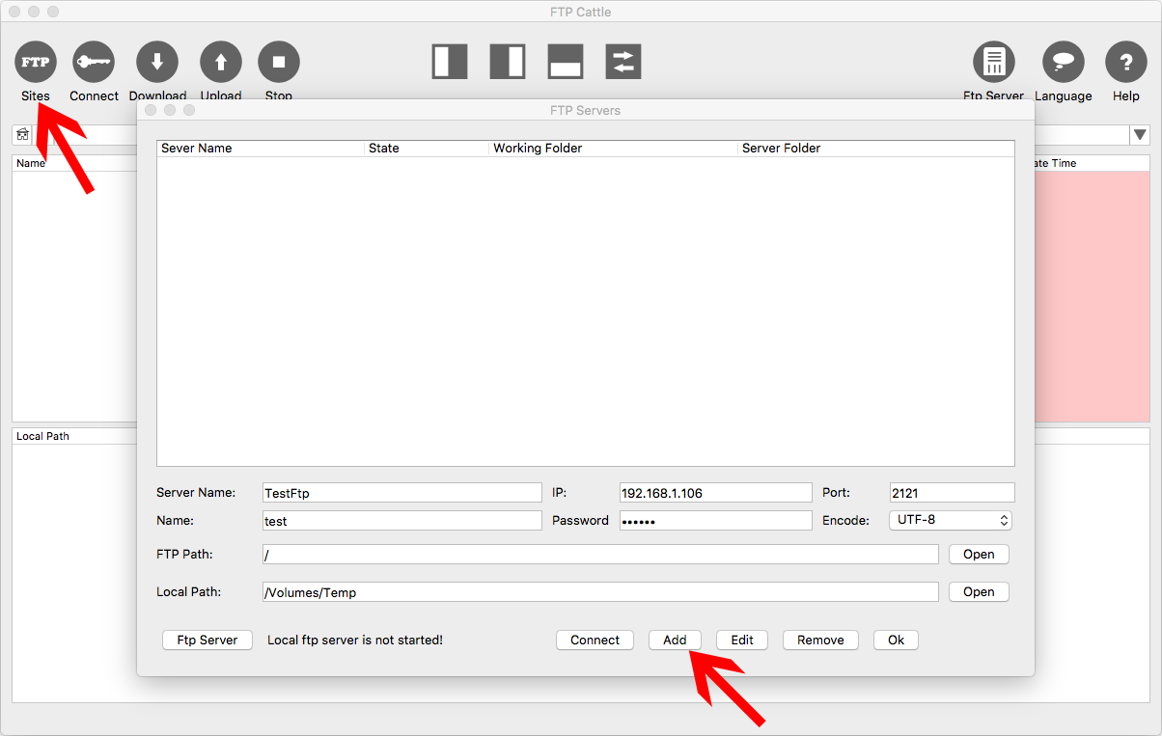This screenshot has width=1162, height=736.
Task: Click Open button next to FTP Path
Action: pyautogui.click(x=979, y=555)
